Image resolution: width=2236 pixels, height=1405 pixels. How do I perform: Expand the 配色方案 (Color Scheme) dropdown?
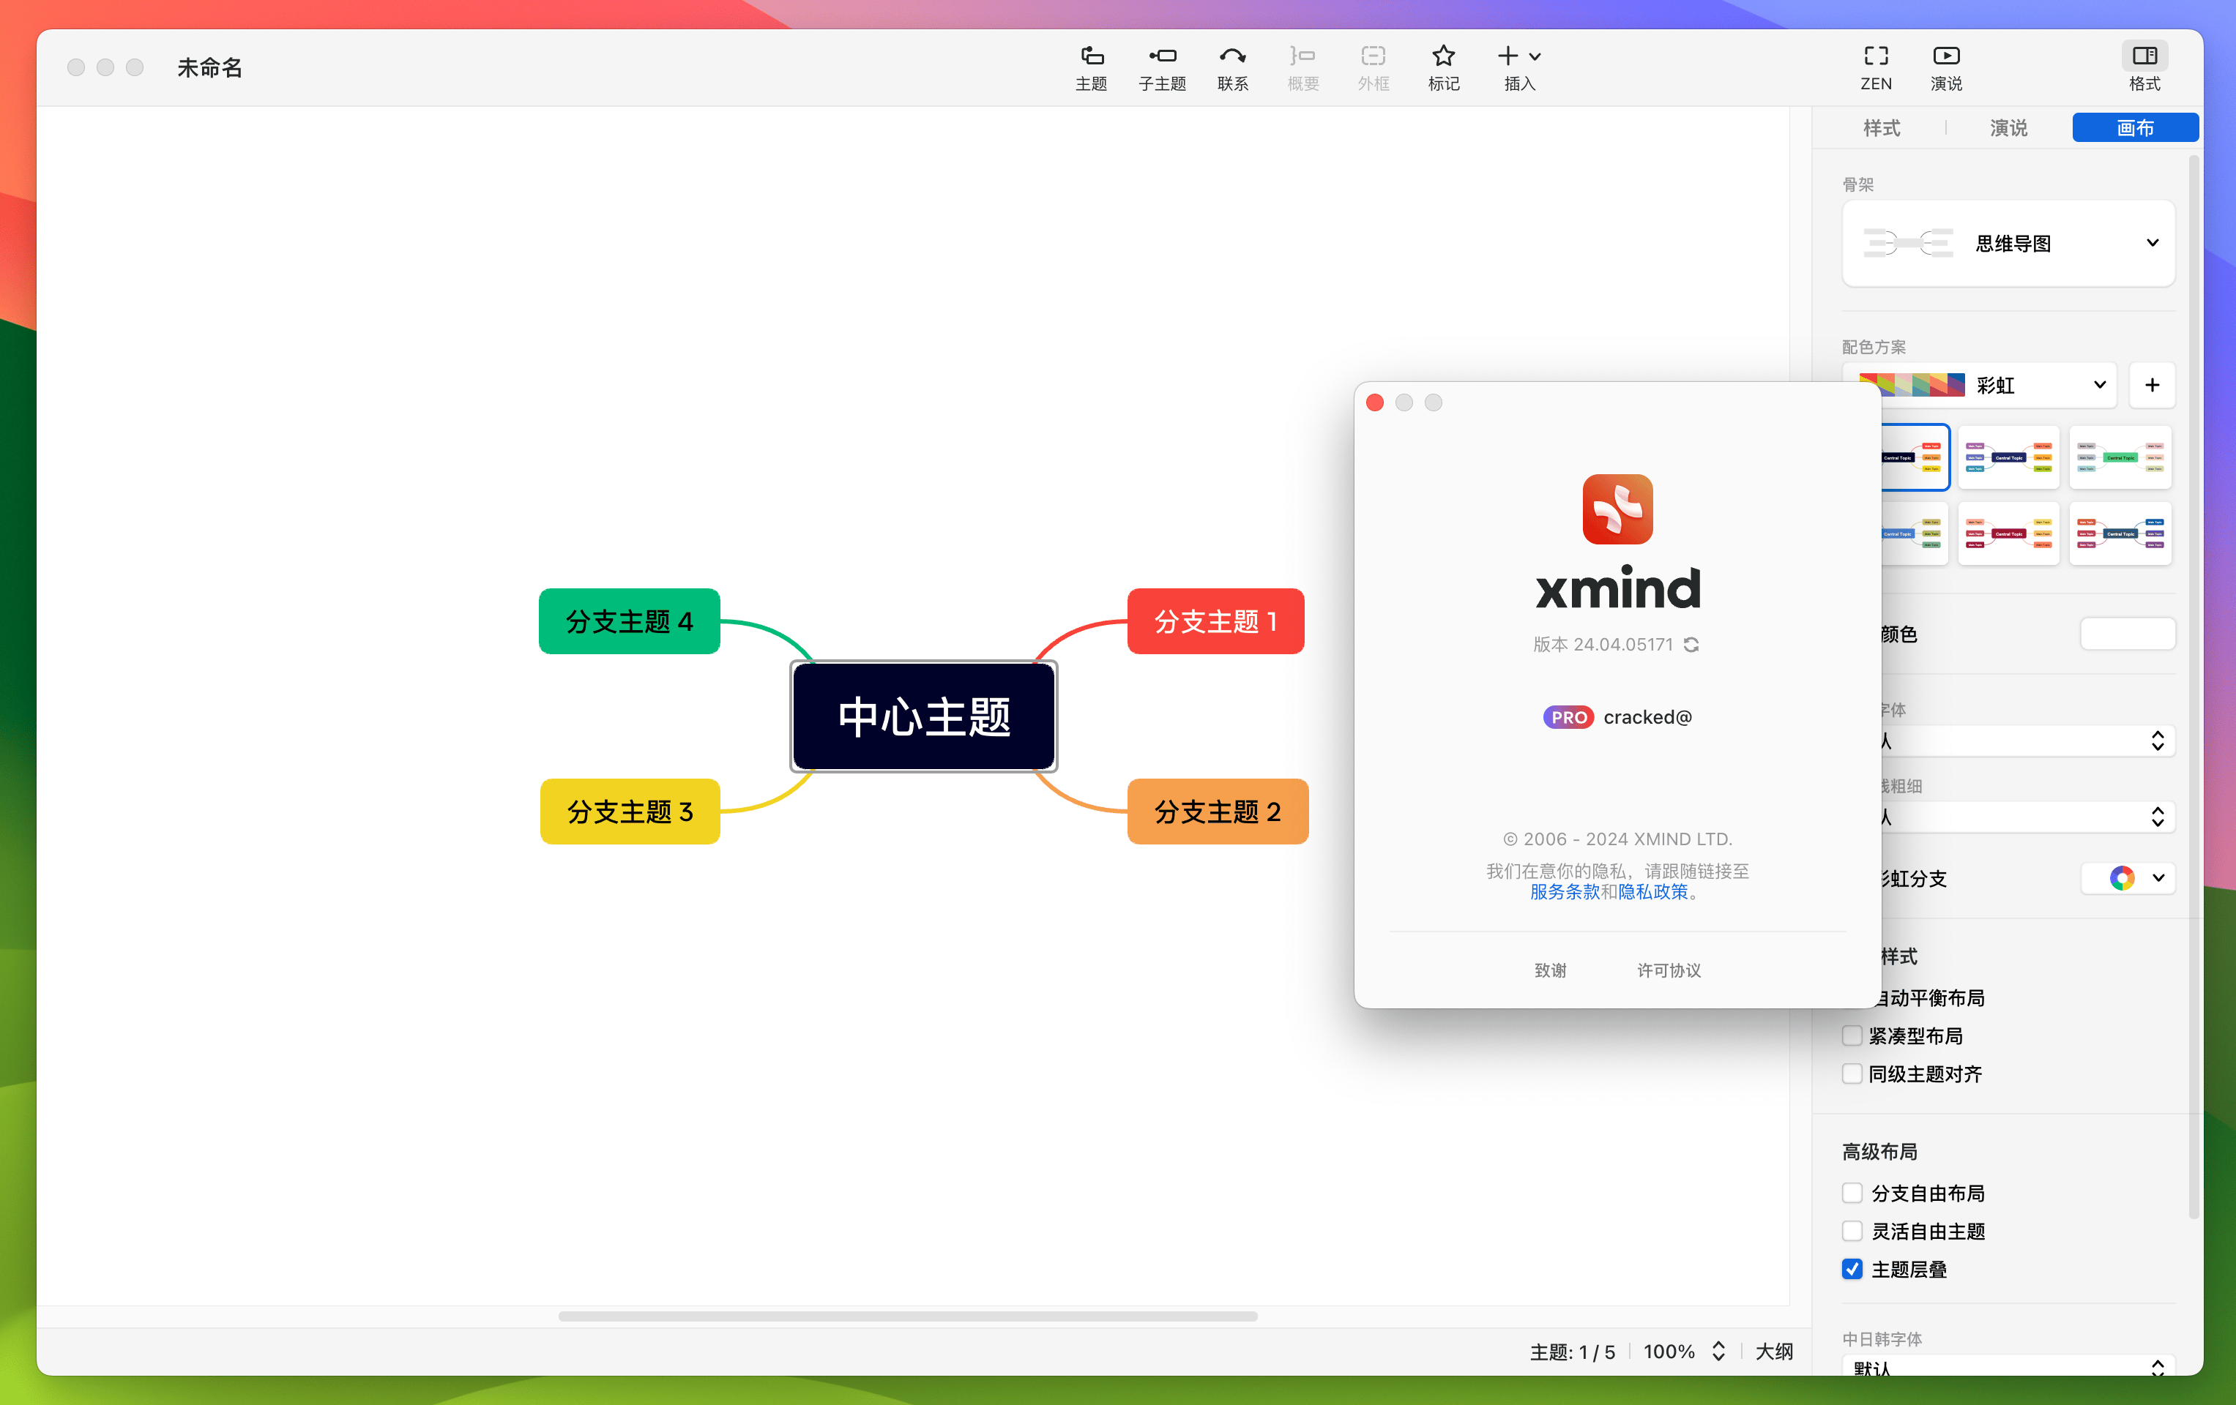pyautogui.click(x=2097, y=383)
